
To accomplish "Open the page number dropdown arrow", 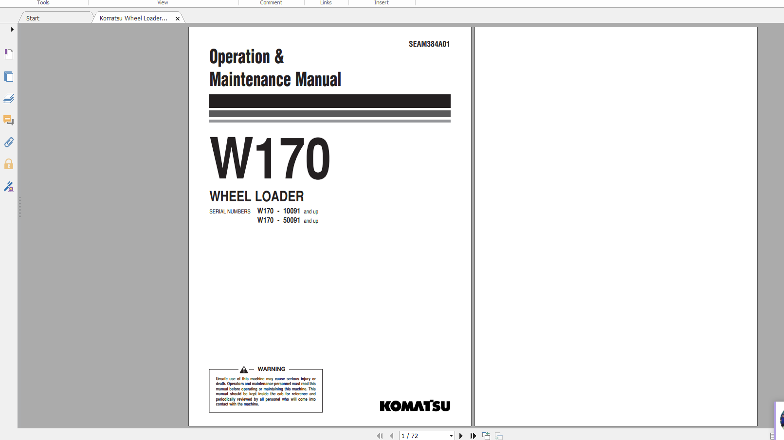I will click(451, 436).
